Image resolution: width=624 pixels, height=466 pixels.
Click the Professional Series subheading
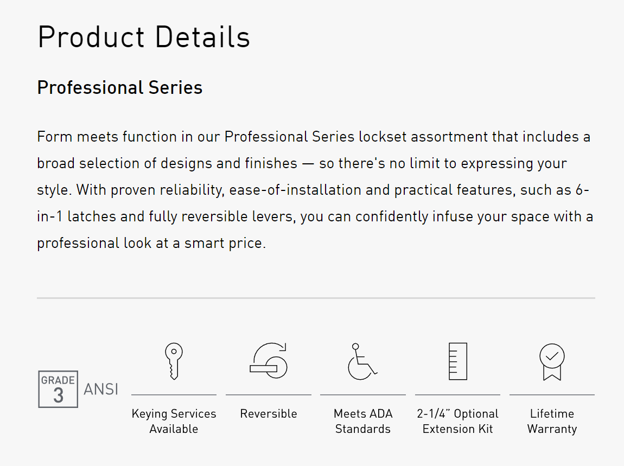pos(120,87)
